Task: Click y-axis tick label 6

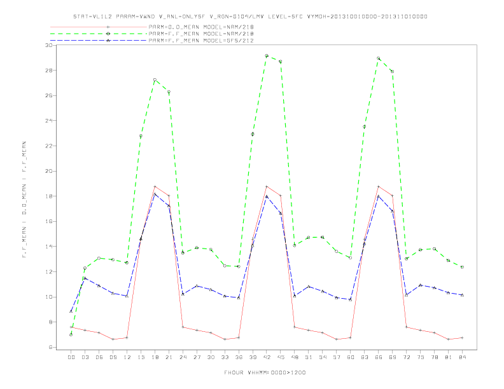Action: 51,347
